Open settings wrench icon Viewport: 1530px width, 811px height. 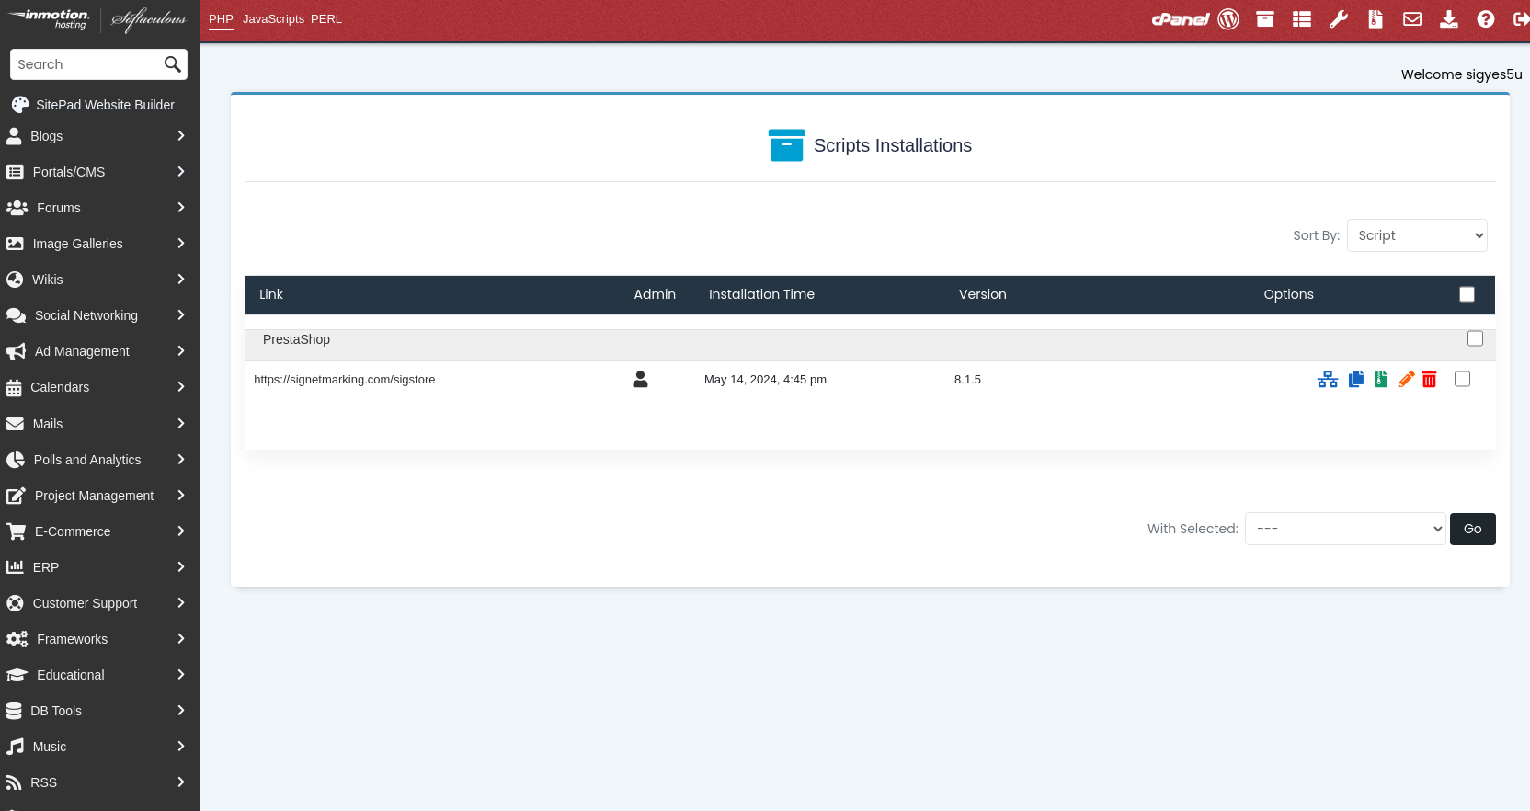click(1339, 19)
